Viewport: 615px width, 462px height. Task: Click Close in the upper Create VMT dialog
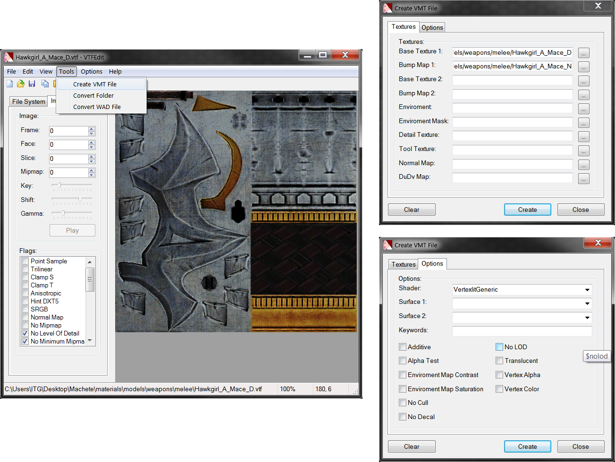coord(581,210)
